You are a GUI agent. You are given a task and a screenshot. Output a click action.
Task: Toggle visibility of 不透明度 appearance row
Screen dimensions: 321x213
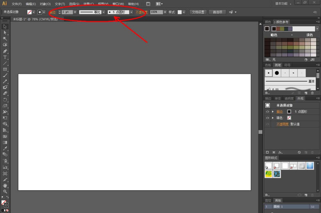[267, 124]
